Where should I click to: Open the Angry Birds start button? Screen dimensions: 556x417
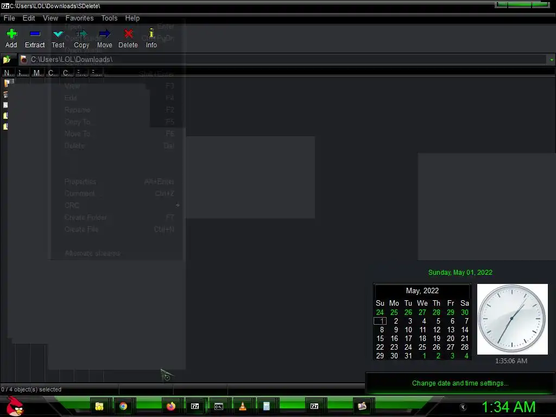(x=15, y=406)
